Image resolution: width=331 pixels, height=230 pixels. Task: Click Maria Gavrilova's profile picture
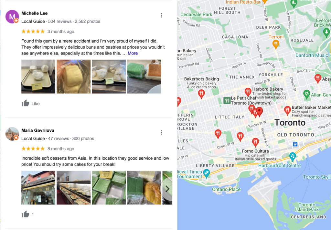(12, 134)
